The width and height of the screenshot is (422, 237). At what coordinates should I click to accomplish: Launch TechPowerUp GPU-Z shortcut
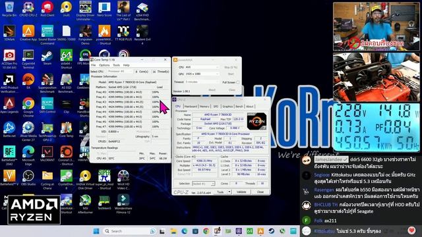47,132
